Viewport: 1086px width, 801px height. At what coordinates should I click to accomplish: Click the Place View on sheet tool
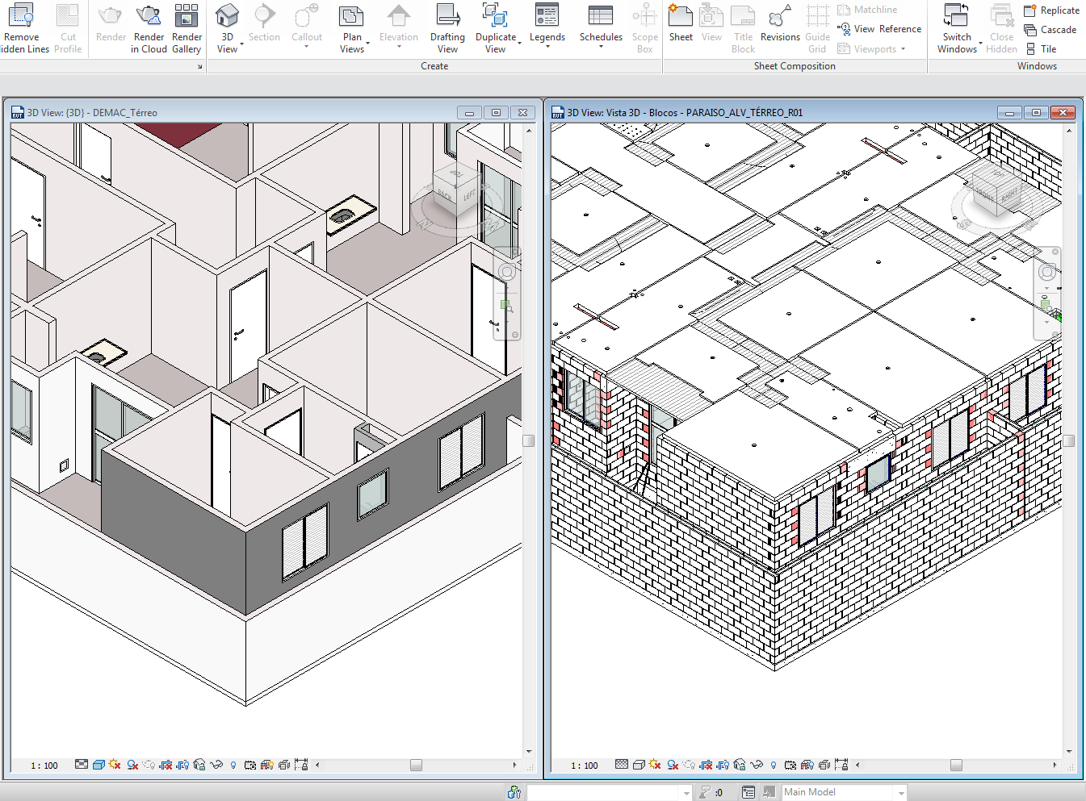pos(711,23)
